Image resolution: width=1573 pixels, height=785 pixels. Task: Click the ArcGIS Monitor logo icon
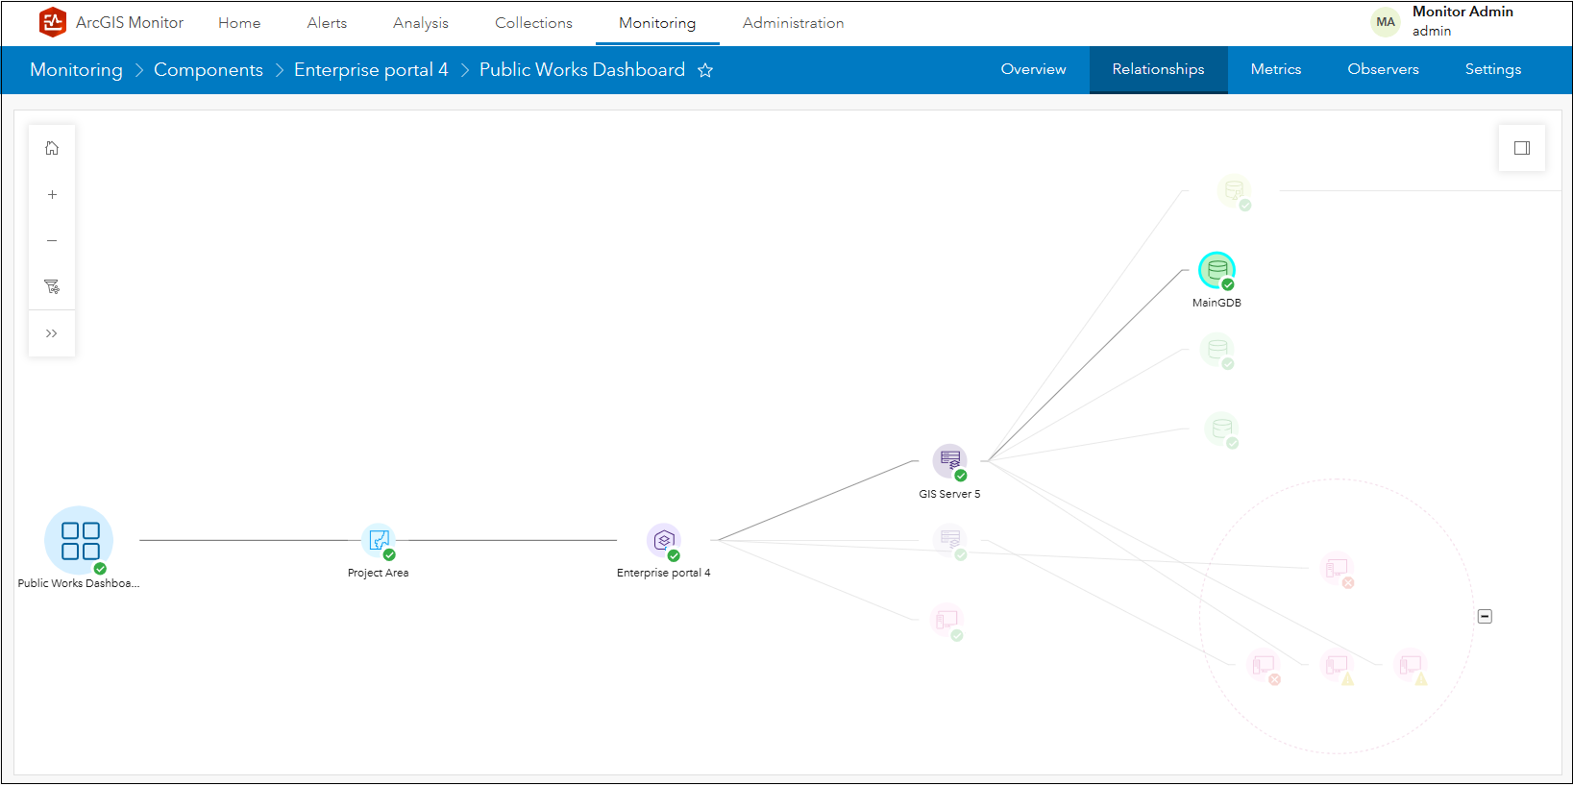click(52, 22)
